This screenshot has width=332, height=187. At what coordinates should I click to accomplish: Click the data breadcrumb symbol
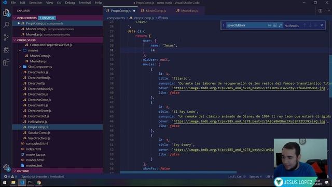(x=163, y=18)
